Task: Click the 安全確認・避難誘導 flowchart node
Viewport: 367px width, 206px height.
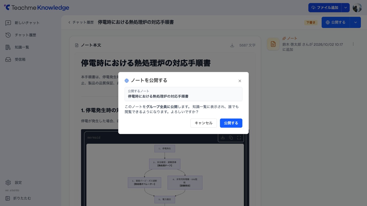Action: pos(165,164)
